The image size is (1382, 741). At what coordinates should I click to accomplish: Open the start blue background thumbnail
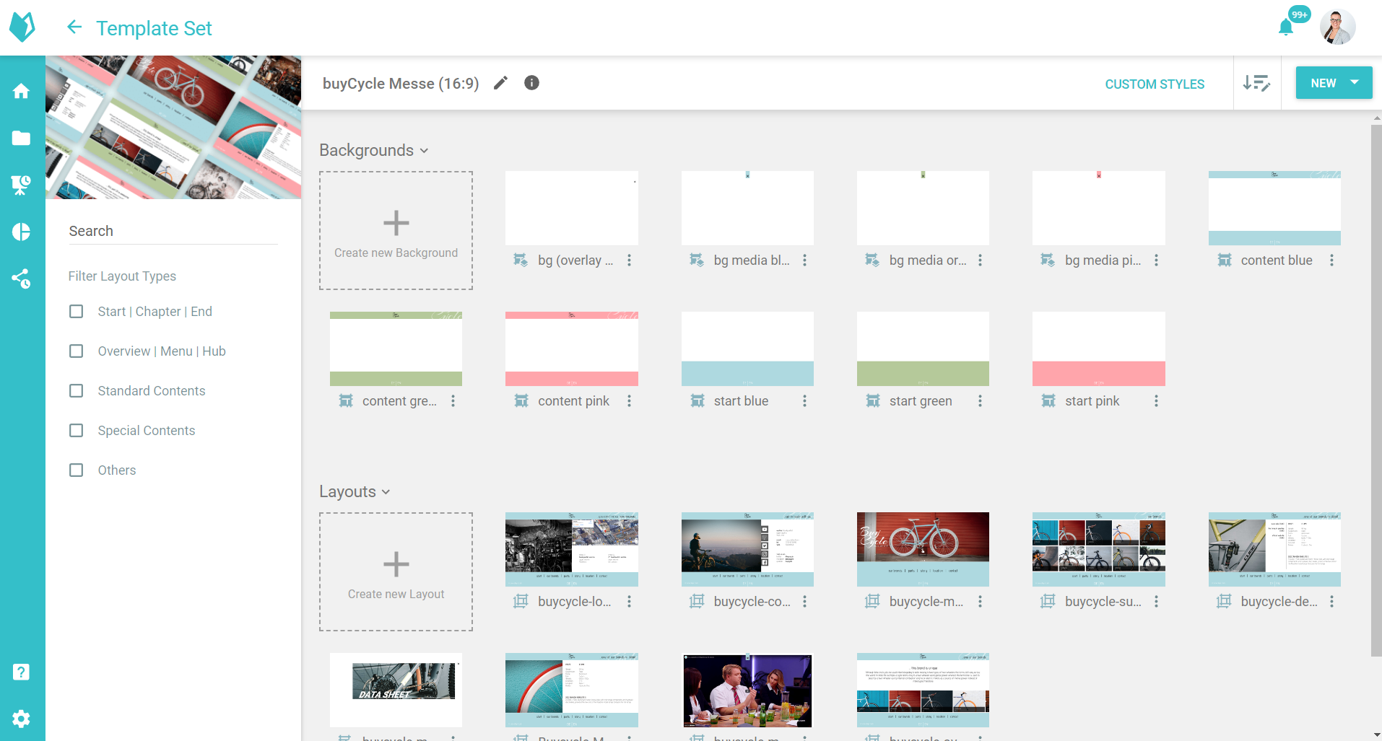(x=747, y=348)
